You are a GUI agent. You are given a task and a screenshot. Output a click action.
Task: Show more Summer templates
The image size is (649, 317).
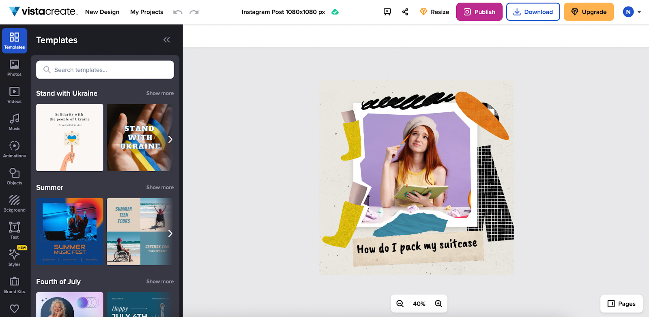160,187
